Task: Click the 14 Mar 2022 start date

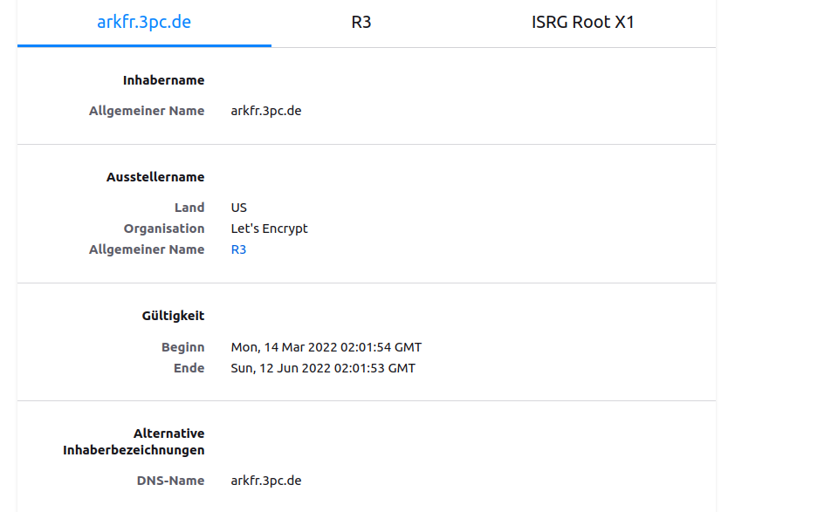Action: pyautogui.click(x=326, y=347)
